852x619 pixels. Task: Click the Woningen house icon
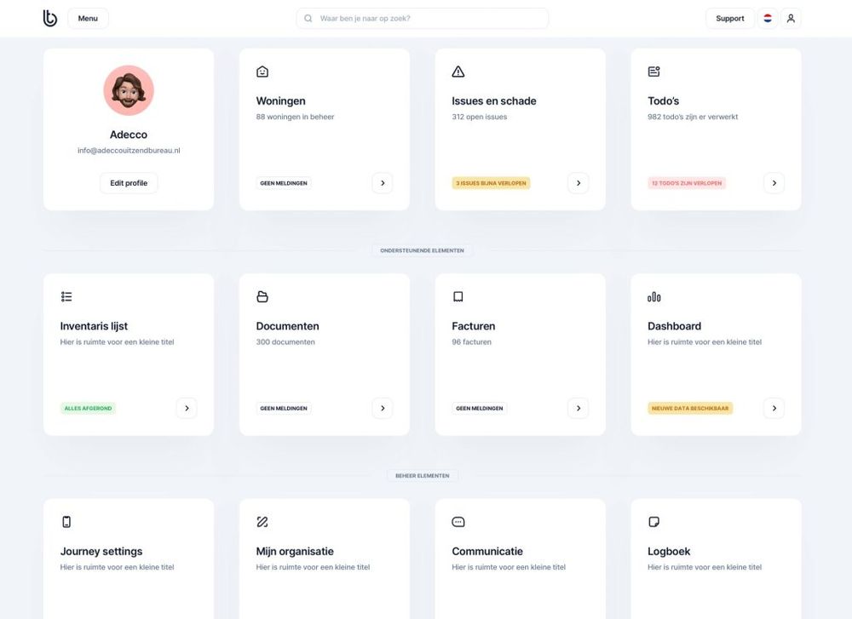(x=262, y=72)
